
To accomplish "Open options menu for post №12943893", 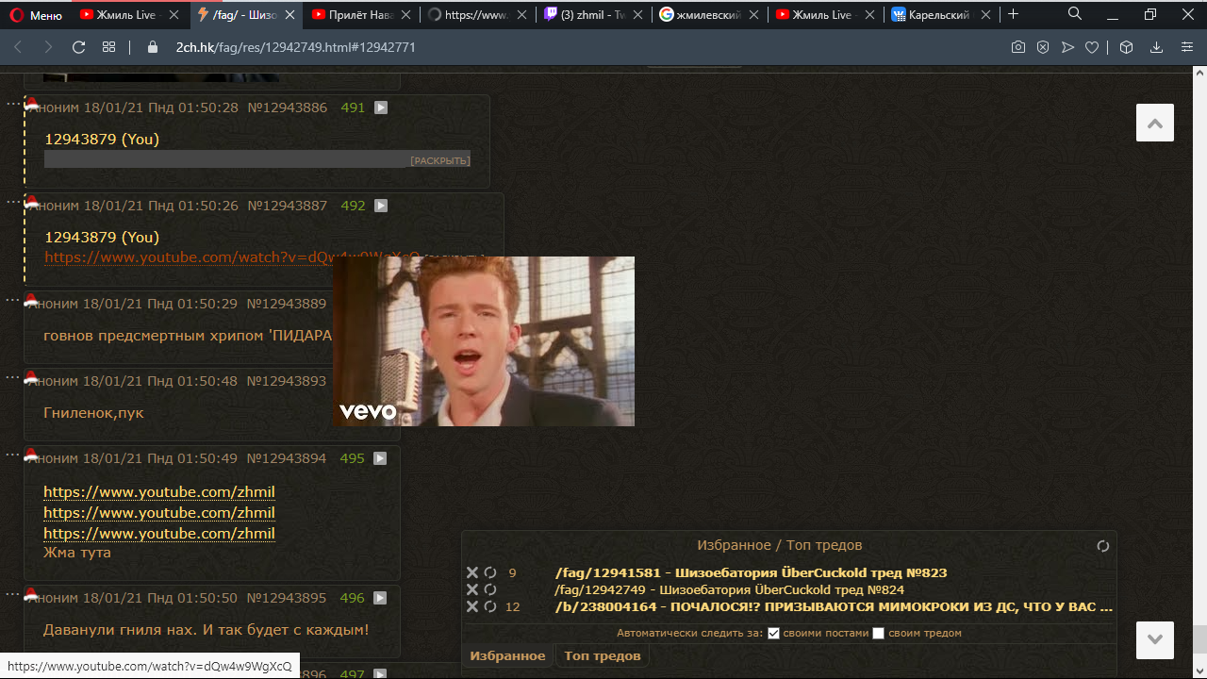I will coord(13,376).
